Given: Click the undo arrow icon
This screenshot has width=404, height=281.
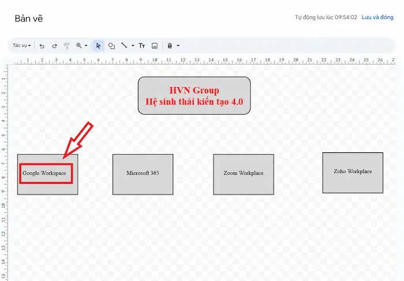Looking at the screenshot, I should pyautogui.click(x=42, y=46).
